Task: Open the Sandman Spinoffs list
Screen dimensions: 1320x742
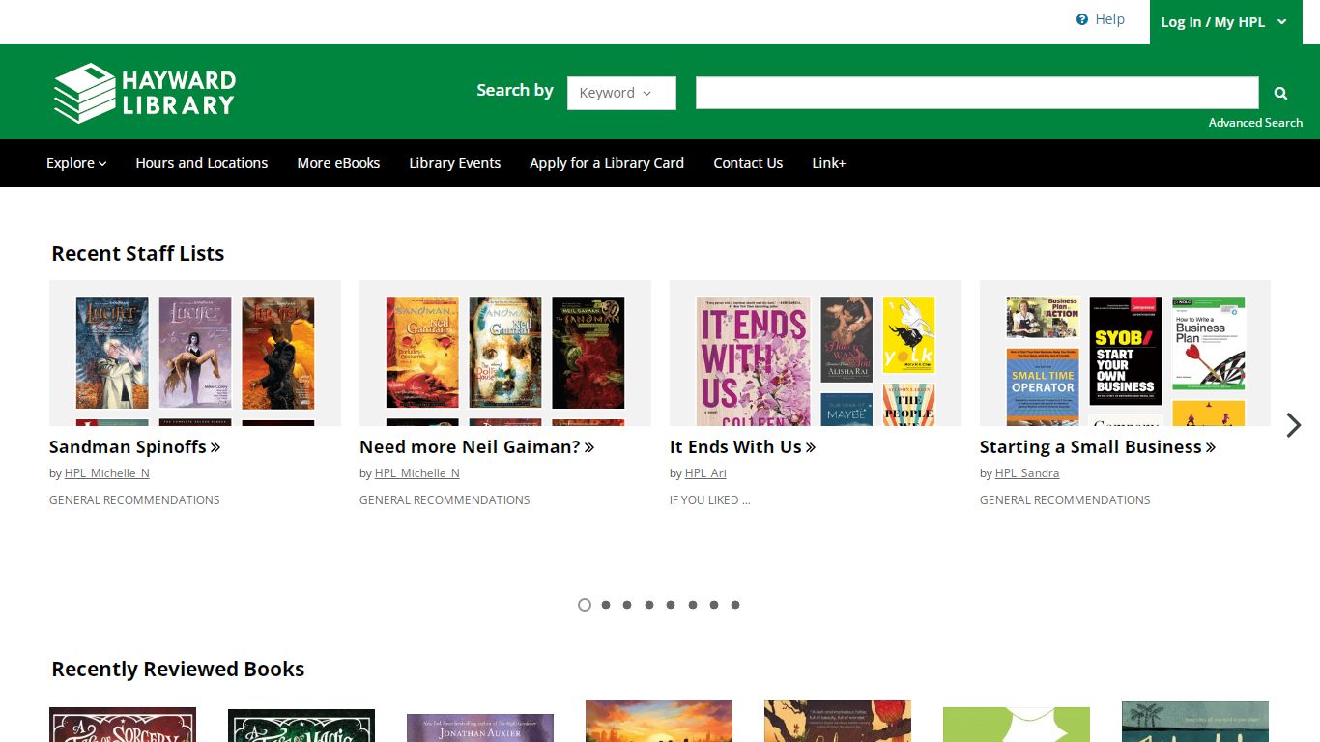Action: click(135, 447)
